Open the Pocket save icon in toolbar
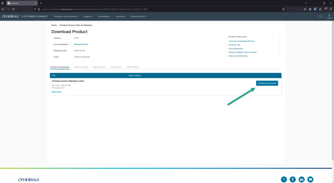This screenshot has width=334, height=183. 305,9
